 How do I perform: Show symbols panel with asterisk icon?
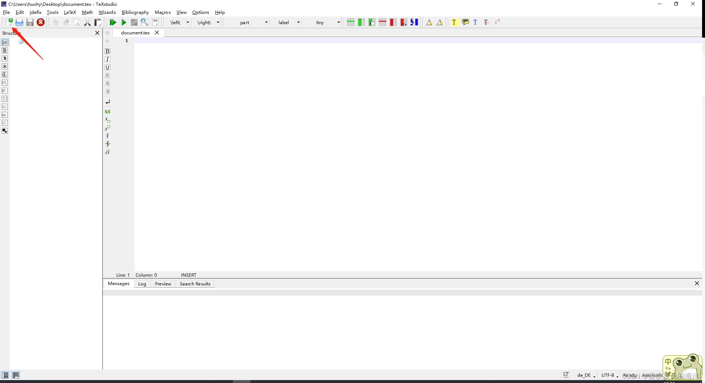pyautogui.click(x=5, y=67)
